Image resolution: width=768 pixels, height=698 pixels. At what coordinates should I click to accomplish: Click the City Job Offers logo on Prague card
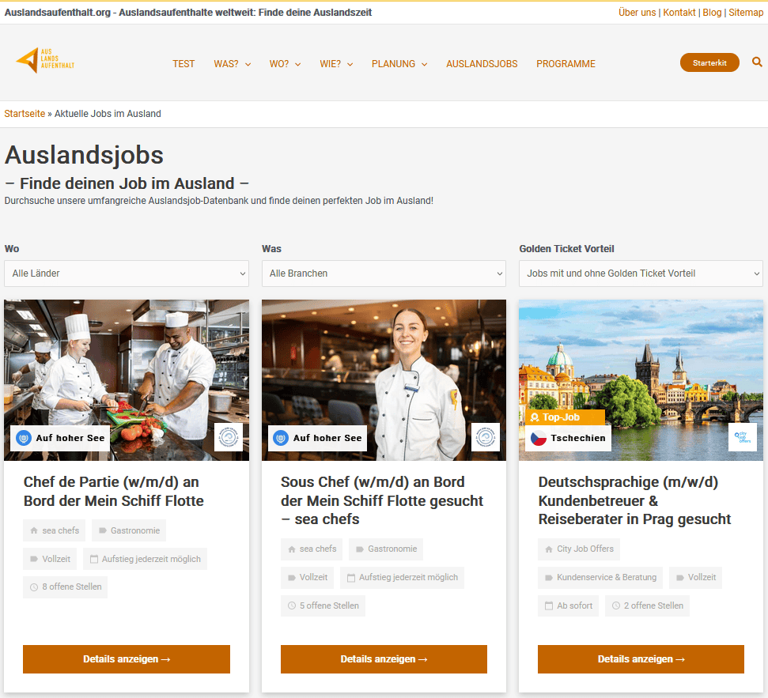pos(742,437)
